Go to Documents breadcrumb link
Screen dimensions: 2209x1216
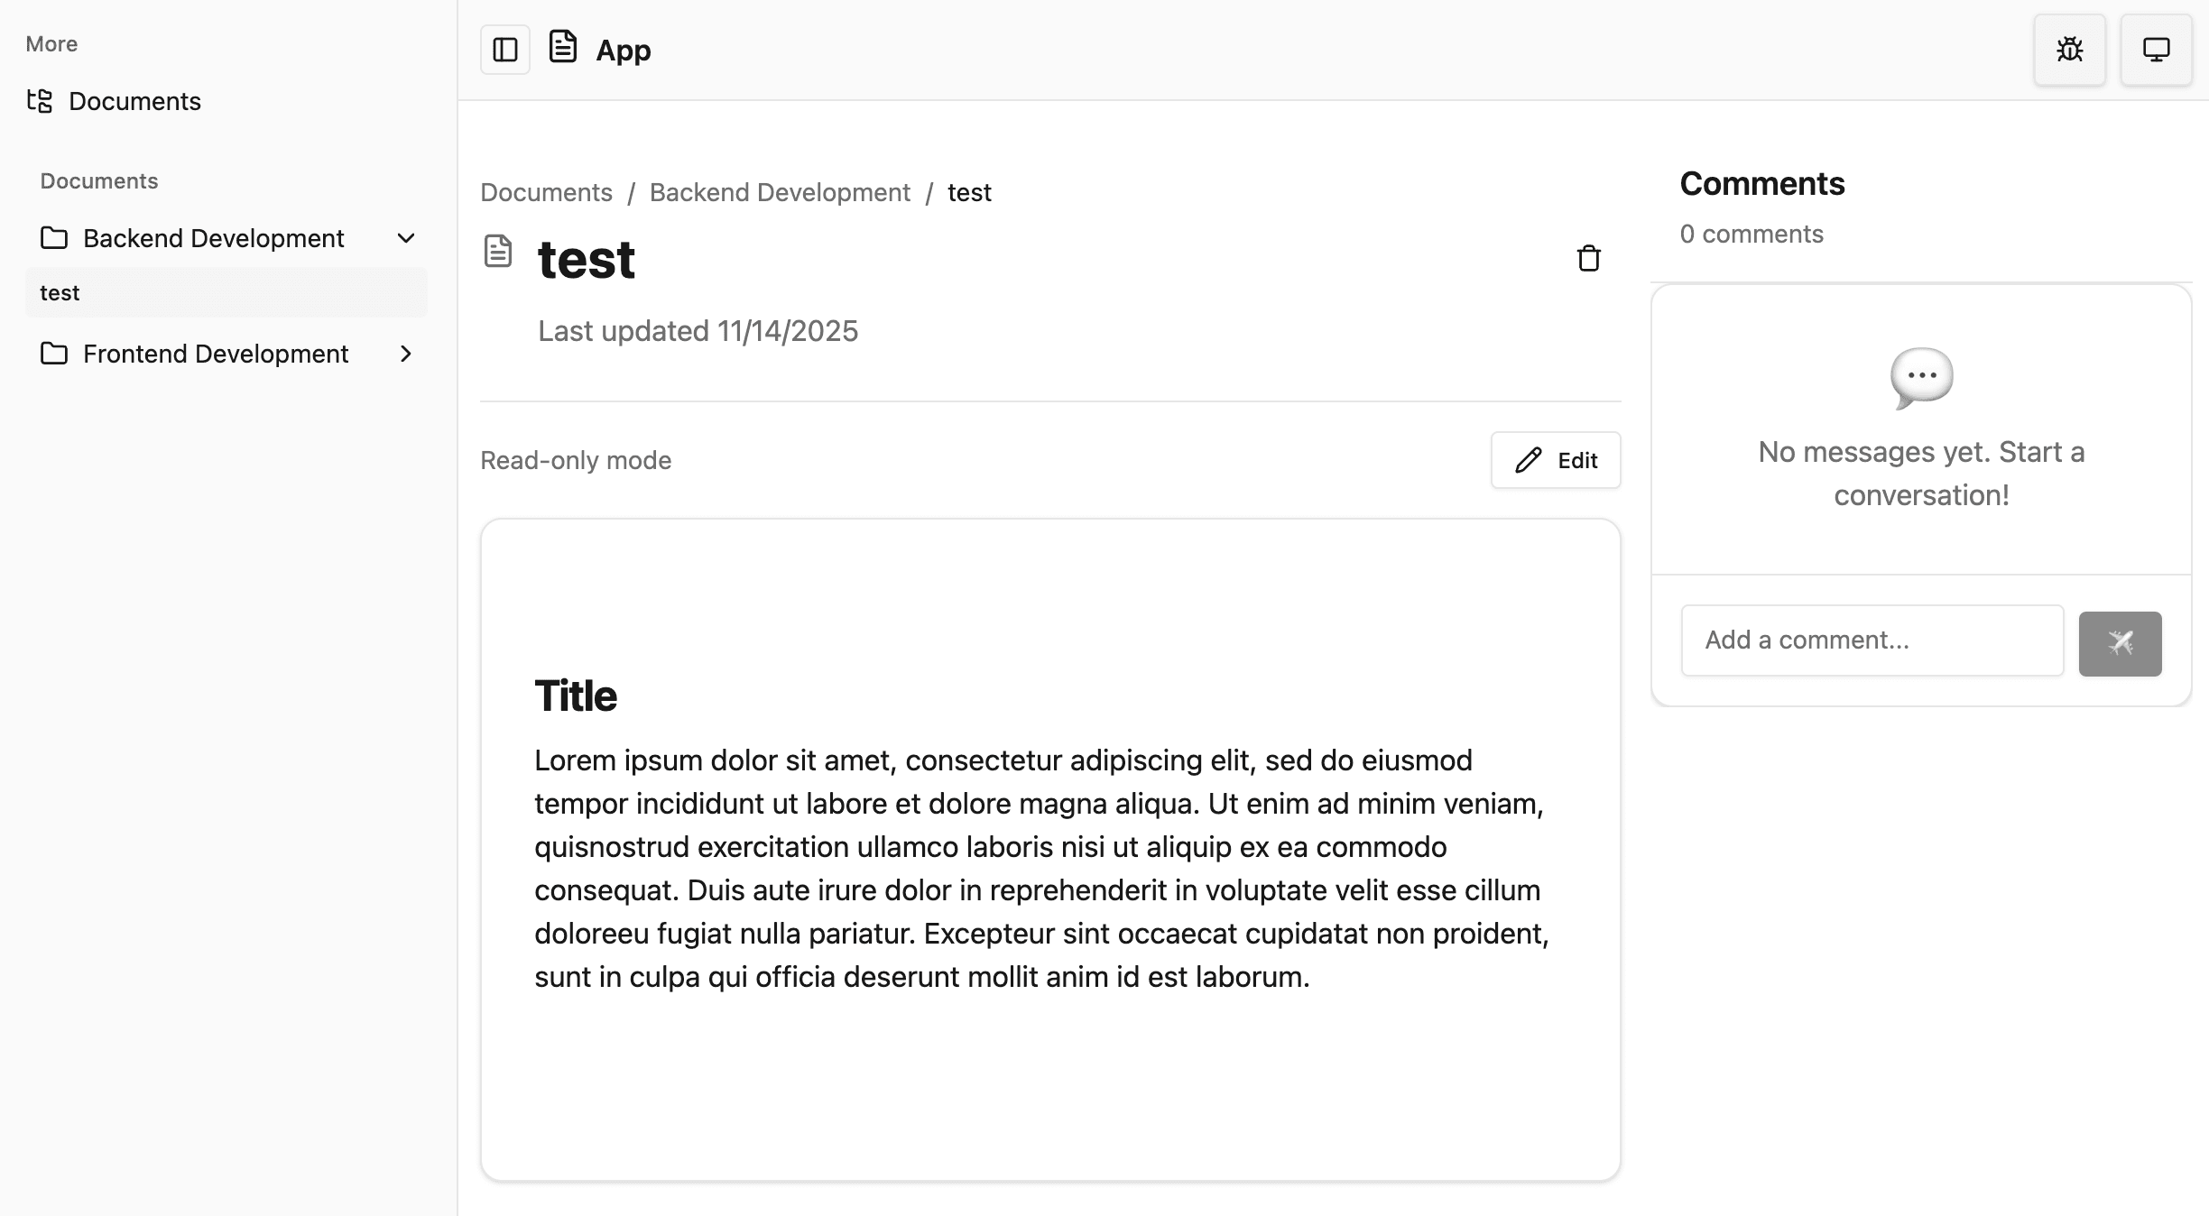546,192
